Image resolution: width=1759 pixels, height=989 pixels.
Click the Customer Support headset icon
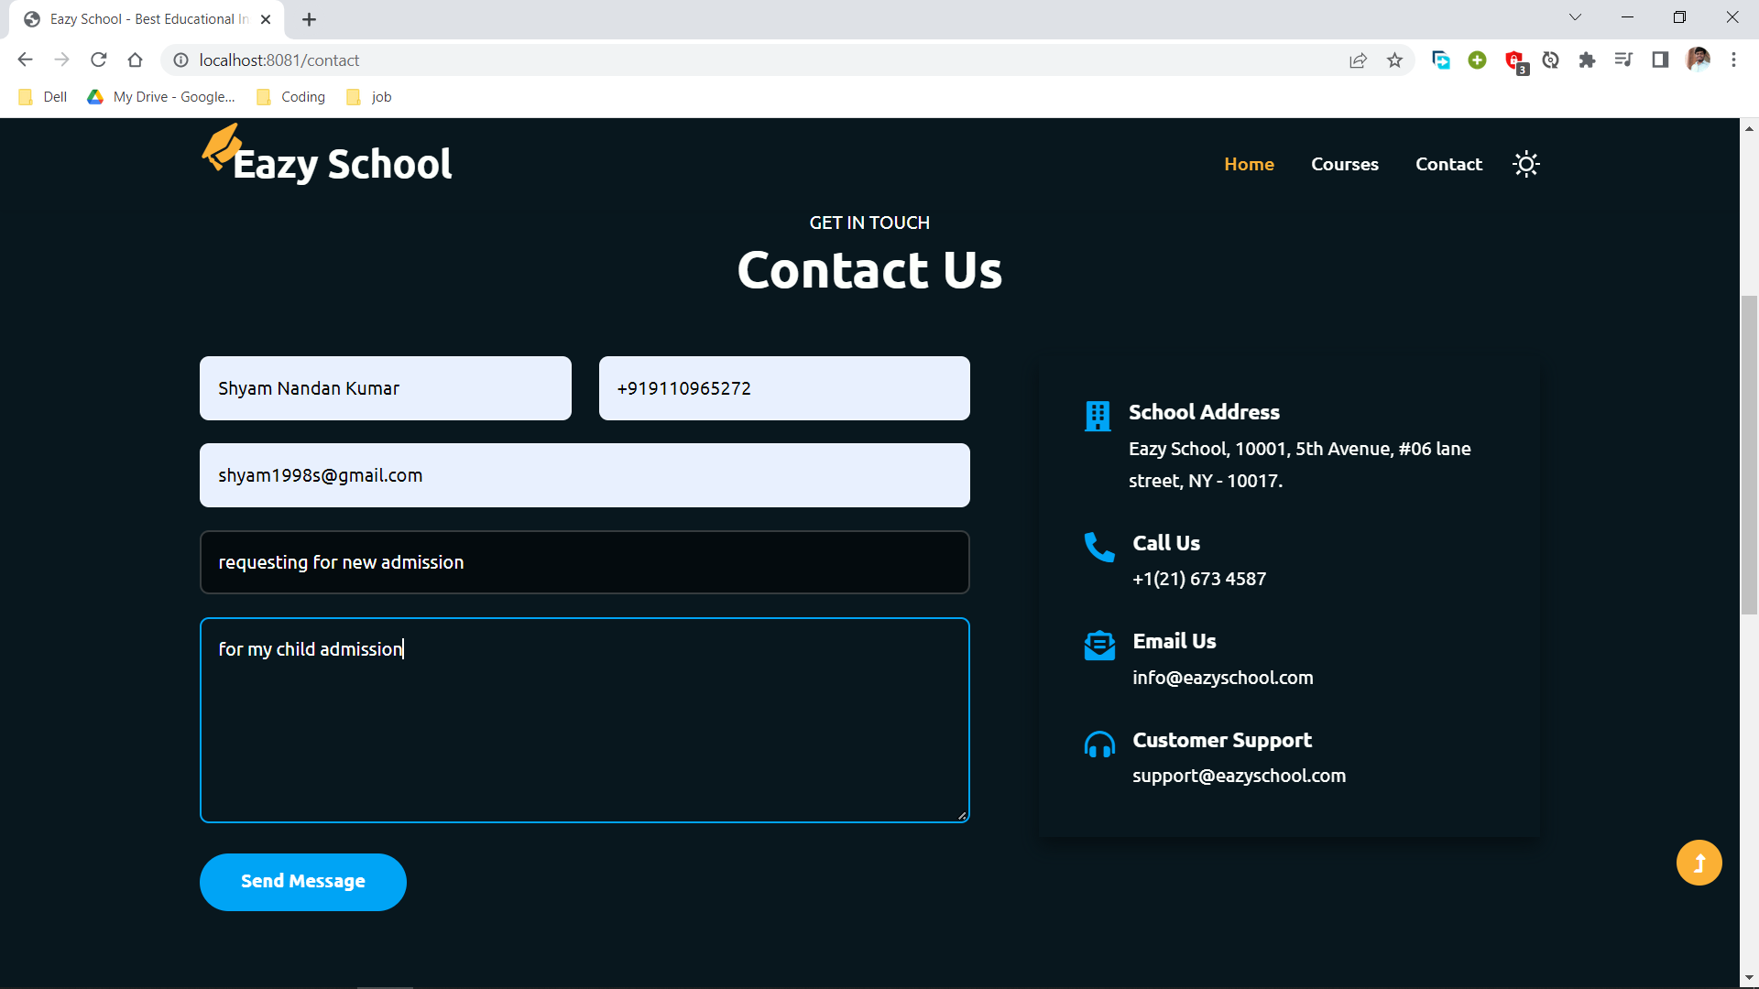pyautogui.click(x=1098, y=744)
